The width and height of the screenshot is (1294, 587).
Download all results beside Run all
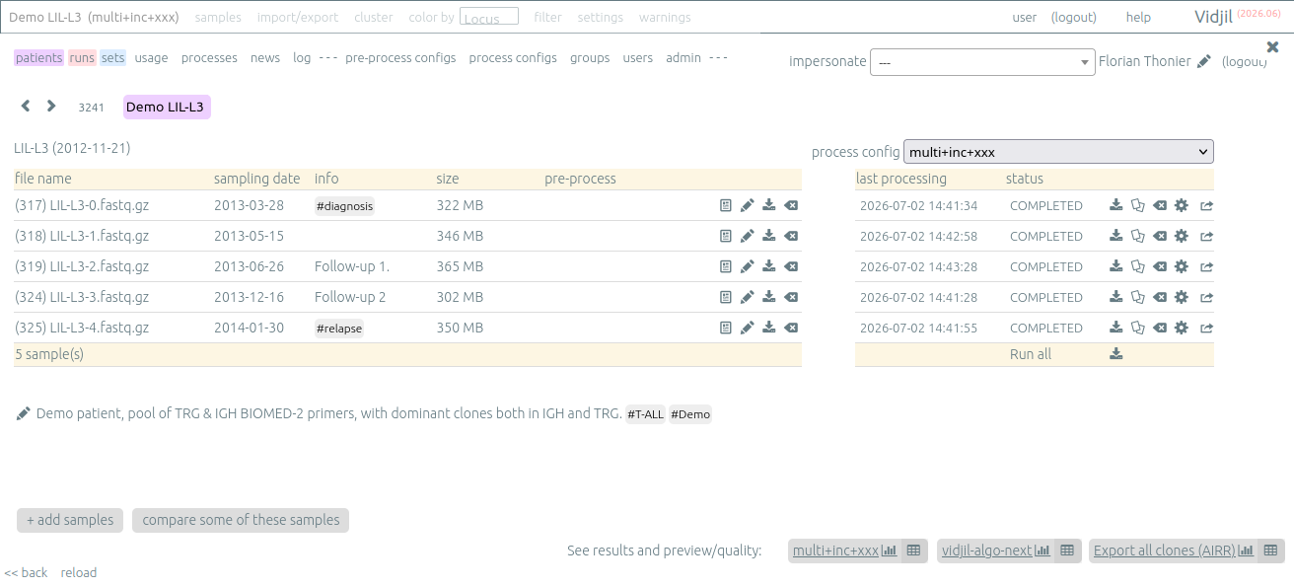point(1116,354)
